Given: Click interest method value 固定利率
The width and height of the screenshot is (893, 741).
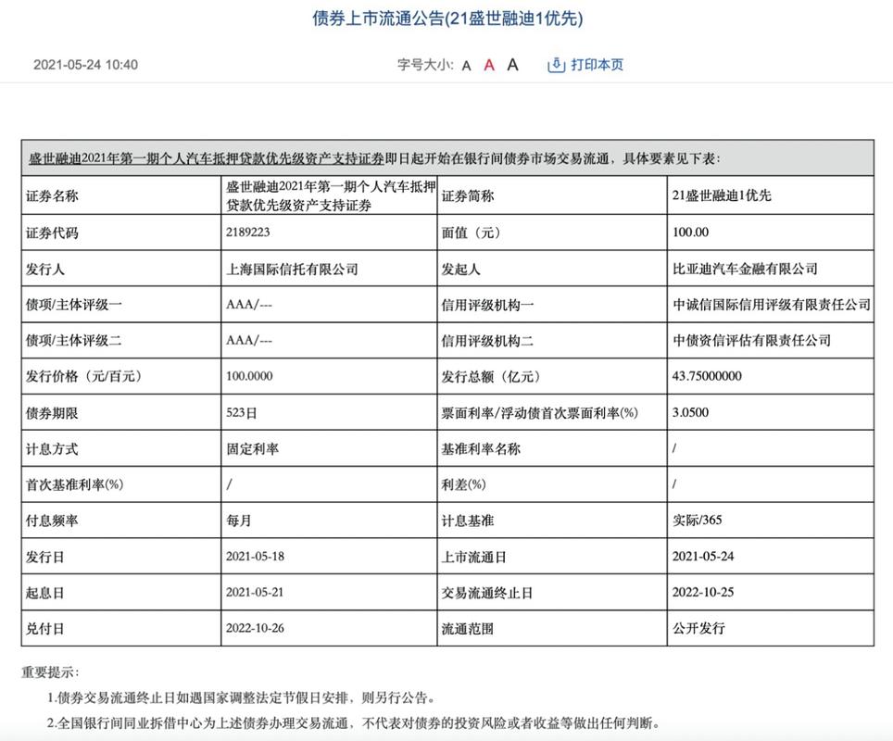Looking at the screenshot, I should pyautogui.click(x=252, y=449).
